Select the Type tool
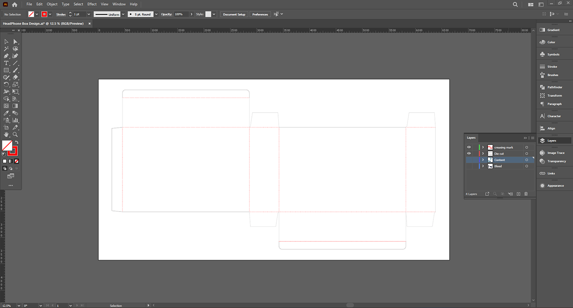Image resolution: width=573 pixels, height=308 pixels. 6,63
